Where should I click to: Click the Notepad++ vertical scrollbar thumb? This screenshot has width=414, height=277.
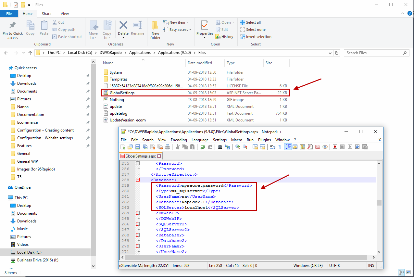[379, 203]
